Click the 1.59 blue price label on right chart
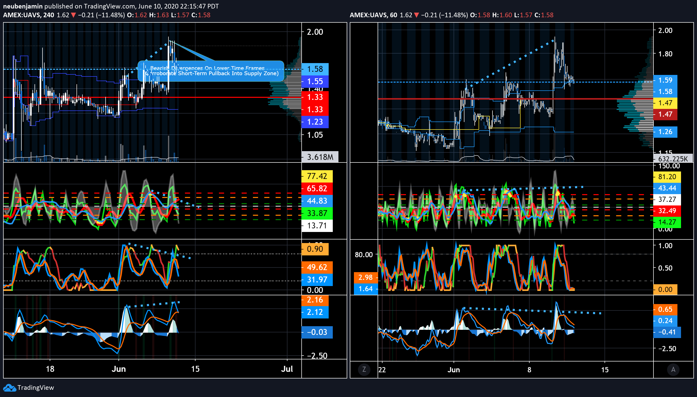The image size is (697, 397). click(x=665, y=80)
